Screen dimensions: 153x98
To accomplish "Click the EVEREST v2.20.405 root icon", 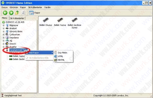I will tap(4, 22).
